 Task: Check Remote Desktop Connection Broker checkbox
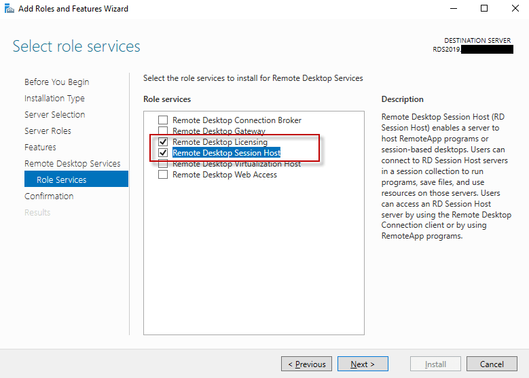[163, 120]
